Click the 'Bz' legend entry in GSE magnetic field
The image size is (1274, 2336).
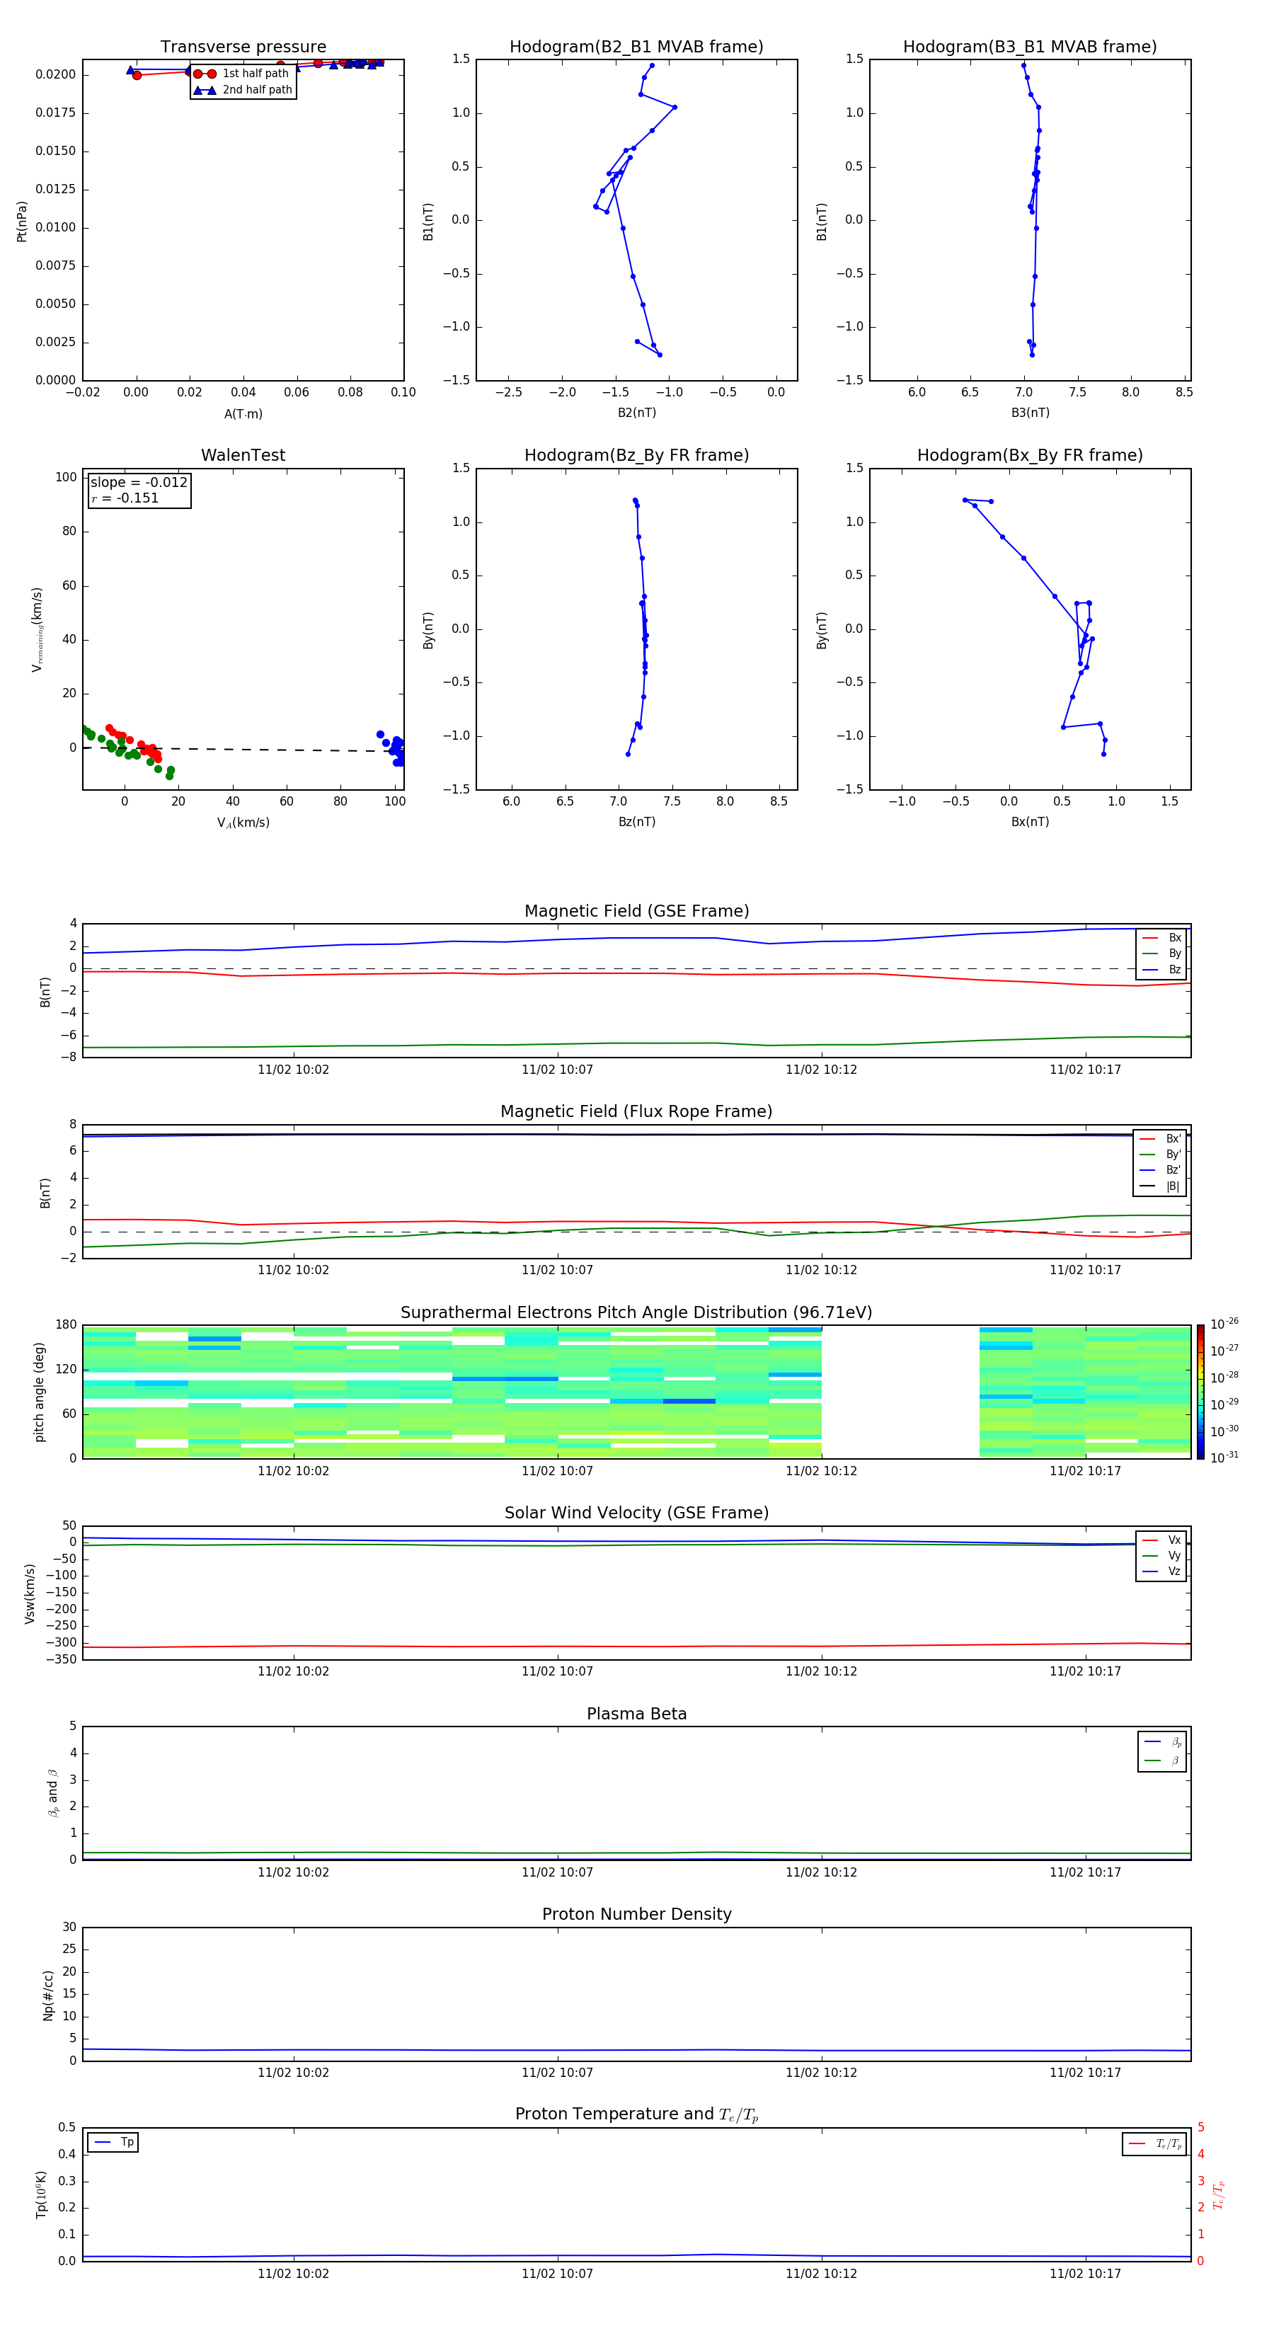[x=1161, y=969]
